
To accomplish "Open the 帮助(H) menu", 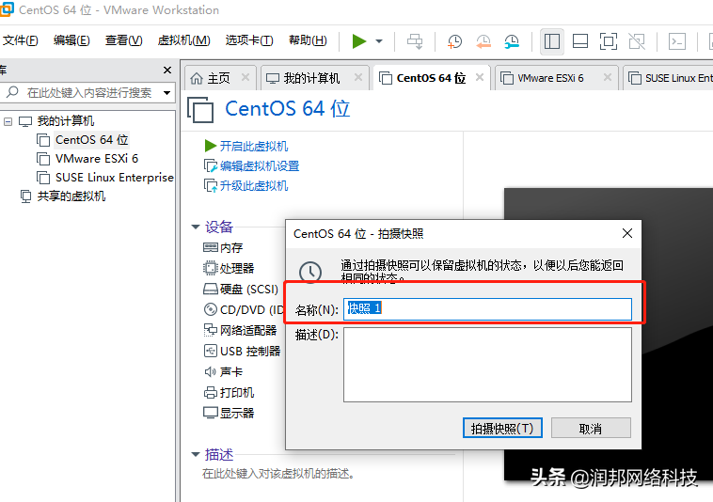I will click(308, 40).
